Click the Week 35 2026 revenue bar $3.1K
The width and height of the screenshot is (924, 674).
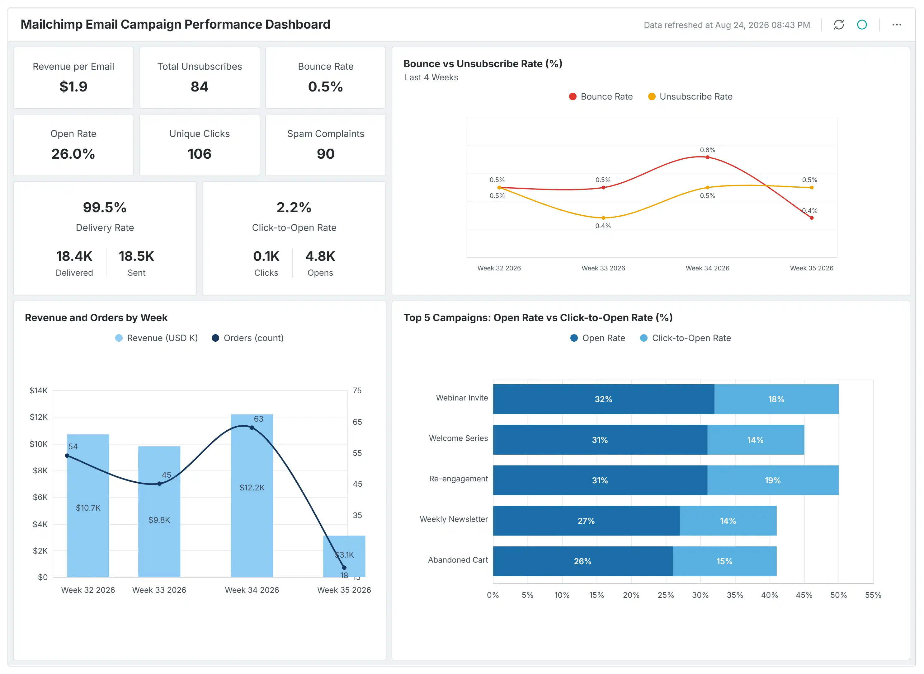click(x=344, y=556)
